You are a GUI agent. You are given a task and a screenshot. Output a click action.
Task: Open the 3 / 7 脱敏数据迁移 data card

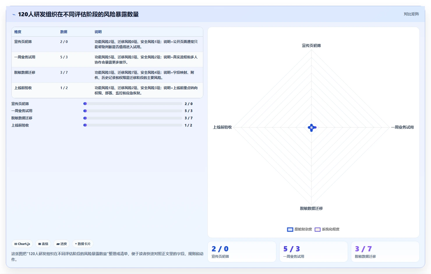pyautogui.click(x=385, y=252)
